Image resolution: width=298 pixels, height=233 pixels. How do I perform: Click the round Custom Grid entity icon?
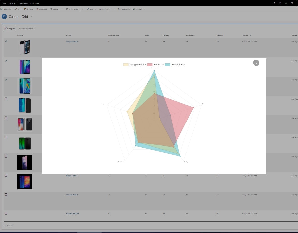pos(4,17)
